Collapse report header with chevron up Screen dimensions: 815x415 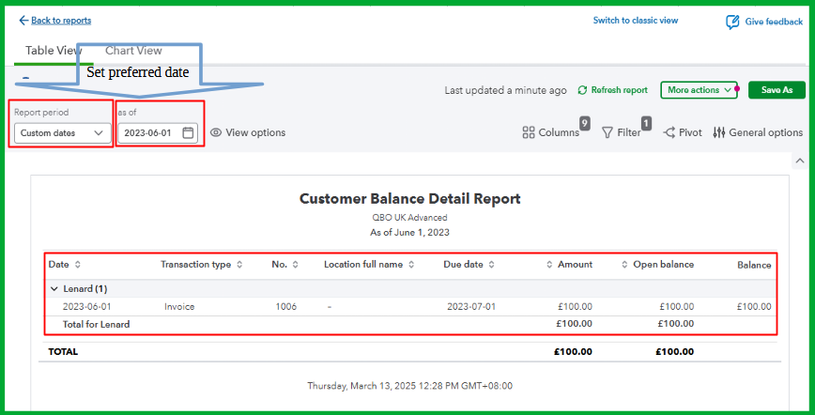(800, 161)
